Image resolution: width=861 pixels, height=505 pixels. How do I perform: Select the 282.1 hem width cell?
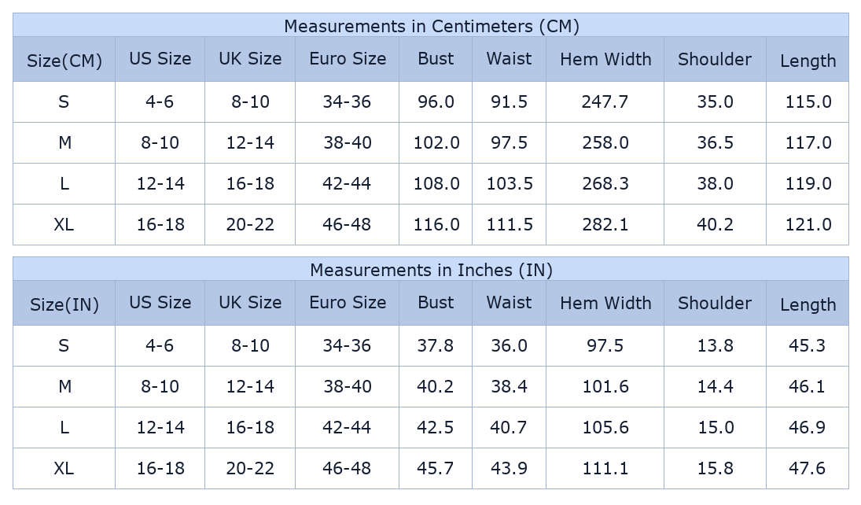click(x=605, y=224)
